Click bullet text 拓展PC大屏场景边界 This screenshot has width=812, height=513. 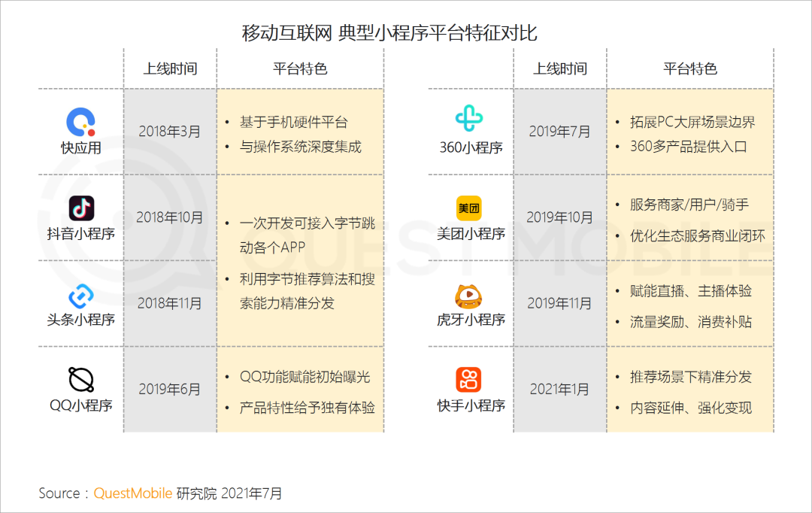pos(692,123)
